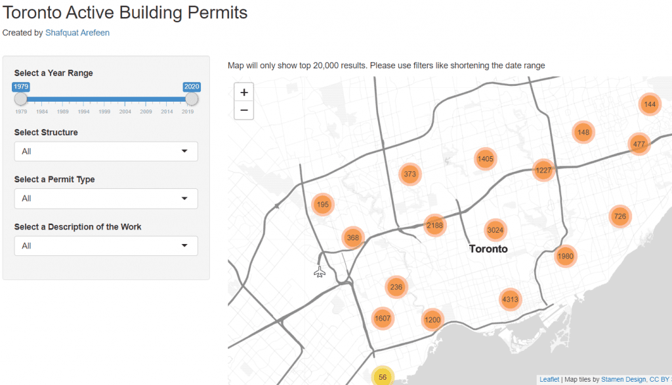Click the 2020 end year slider handle
Image resolution: width=672 pixels, height=385 pixels.
[192, 99]
